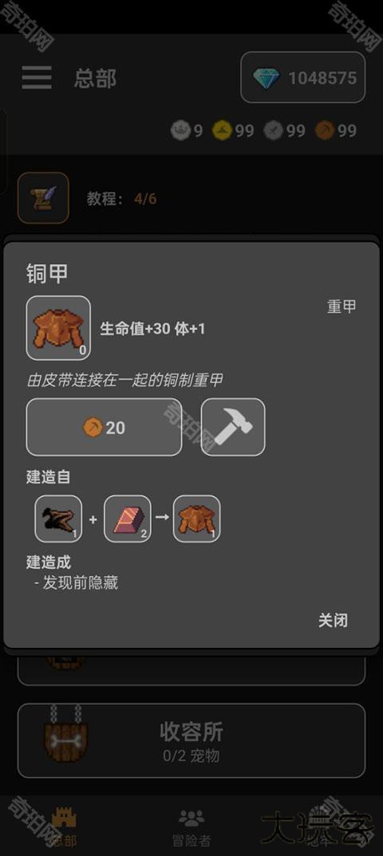This screenshot has width=383, height=856.
Task: Tap the gold resource coin showing 99
Action: coord(233,131)
